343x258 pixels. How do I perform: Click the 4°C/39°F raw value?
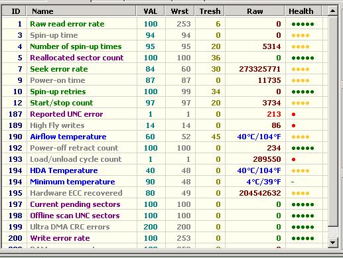263,182
